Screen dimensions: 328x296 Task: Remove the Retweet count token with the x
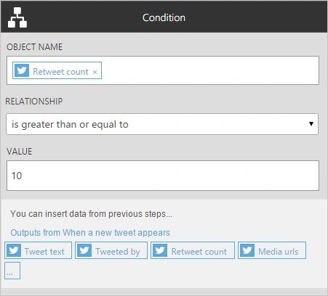point(95,72)
